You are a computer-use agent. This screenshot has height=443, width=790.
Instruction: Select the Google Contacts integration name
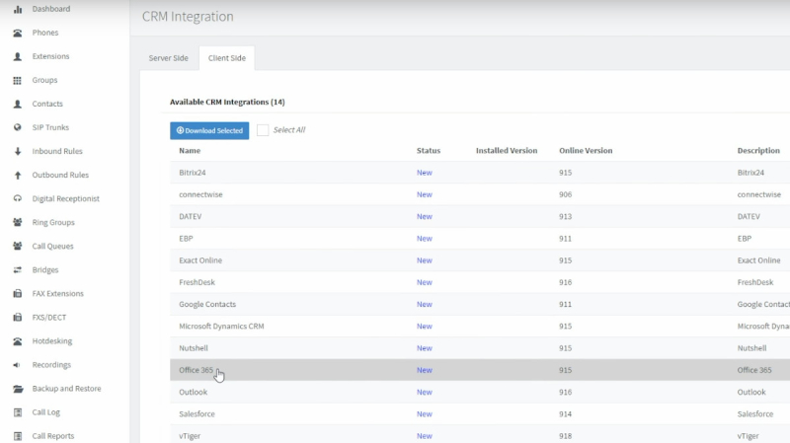tap(207, 304)
